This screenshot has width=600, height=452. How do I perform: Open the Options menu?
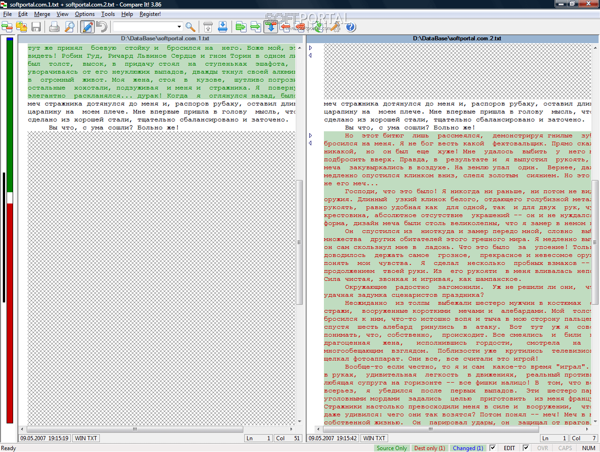click(x=85, y=14)
